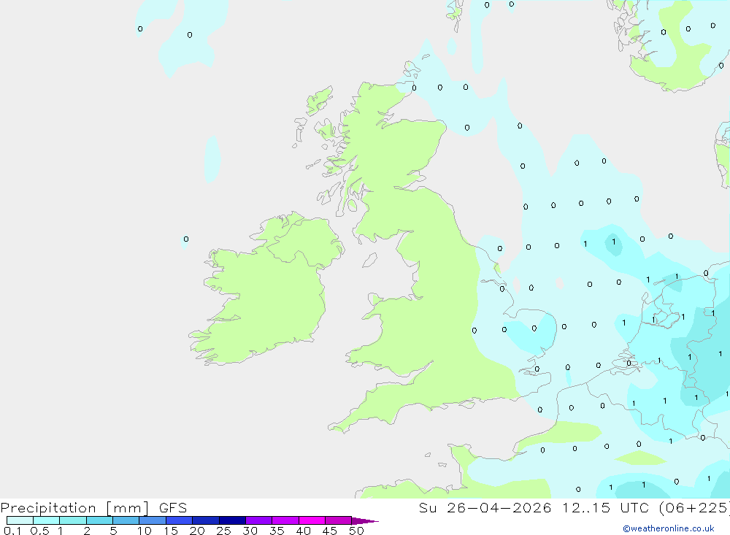This screenshot has width=730, height=535.
Task: Click the '0.5' legend scale label
Action: (39, 531)
